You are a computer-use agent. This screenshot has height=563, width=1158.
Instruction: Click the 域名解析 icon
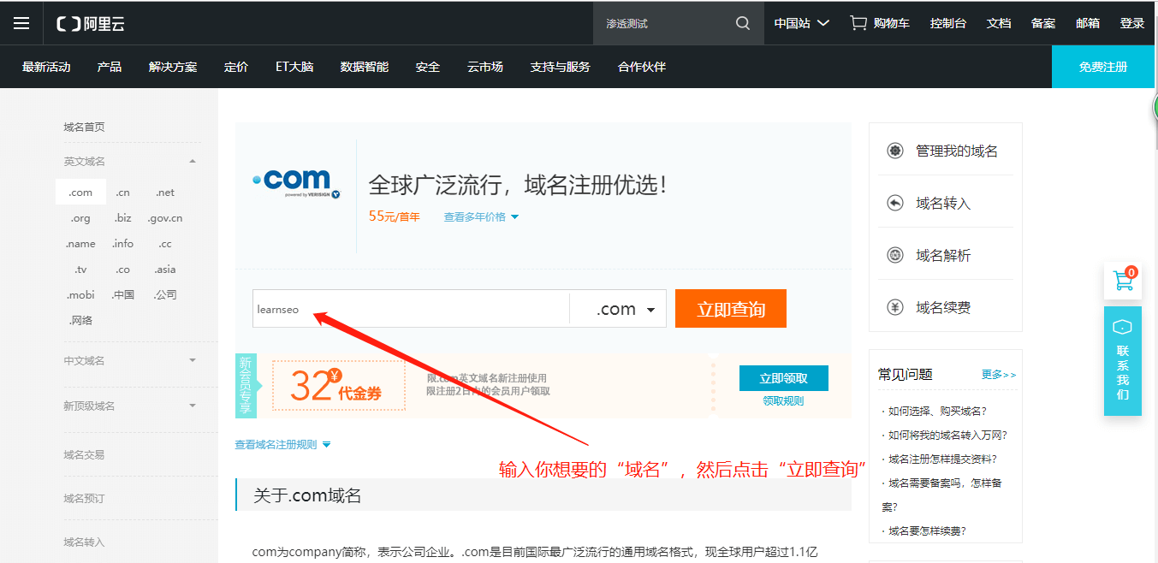[895, 256]
